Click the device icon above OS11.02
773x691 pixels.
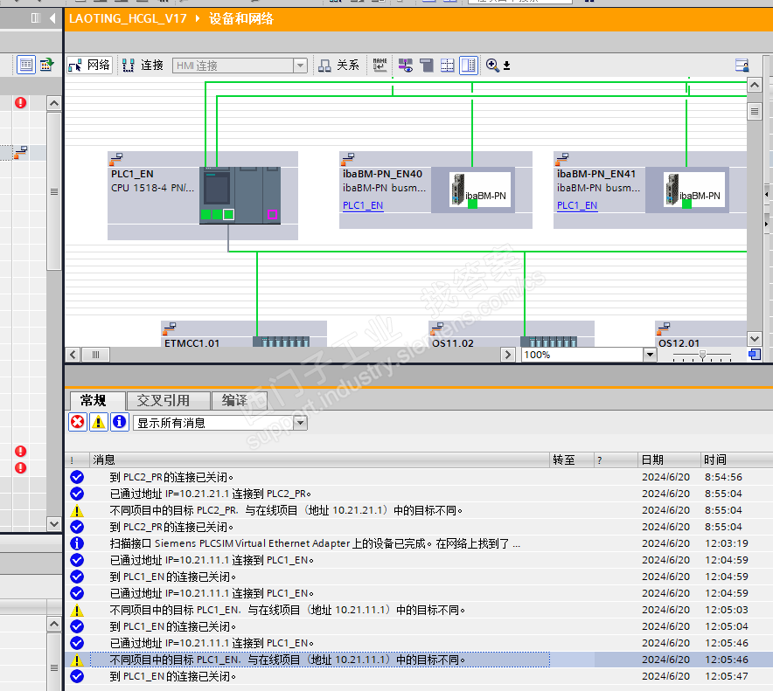[437, 328]
